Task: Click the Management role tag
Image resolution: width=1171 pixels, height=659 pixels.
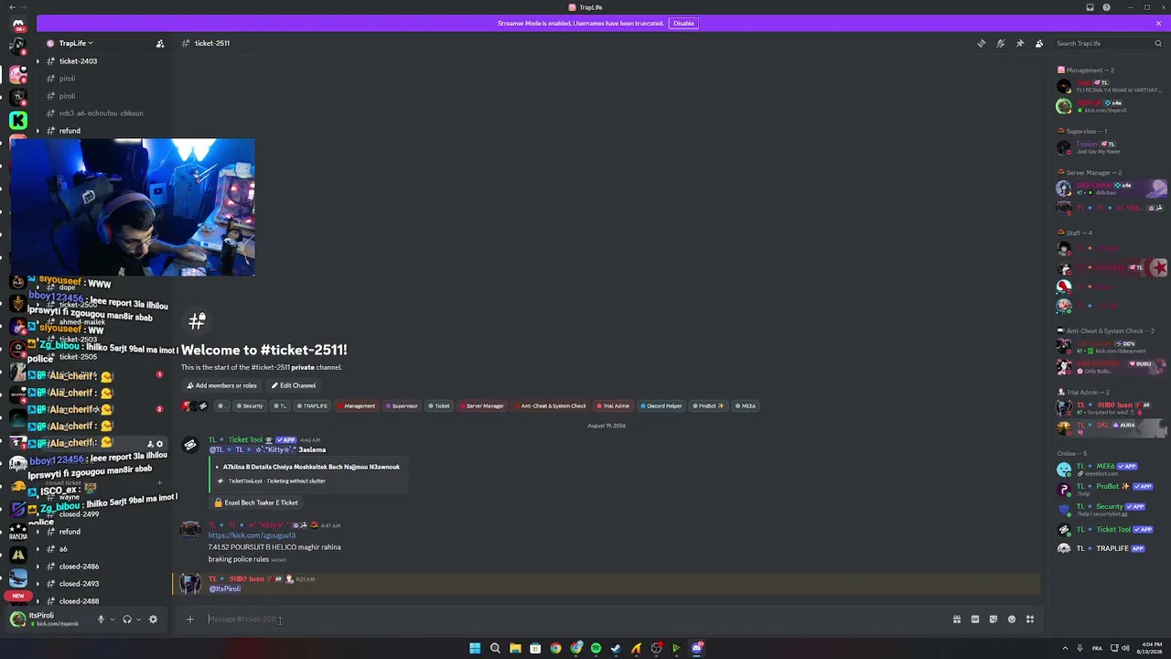Action: (357, 405)
